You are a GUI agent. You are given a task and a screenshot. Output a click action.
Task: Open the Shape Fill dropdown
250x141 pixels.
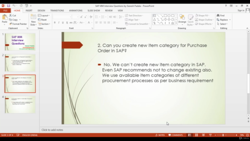click(202, 15)
